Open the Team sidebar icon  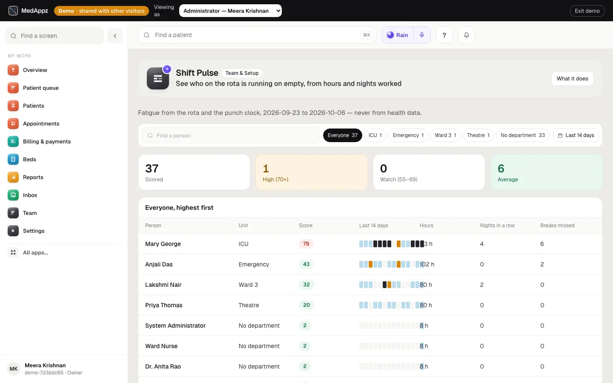pyautogui.click(x=13, y=213)
